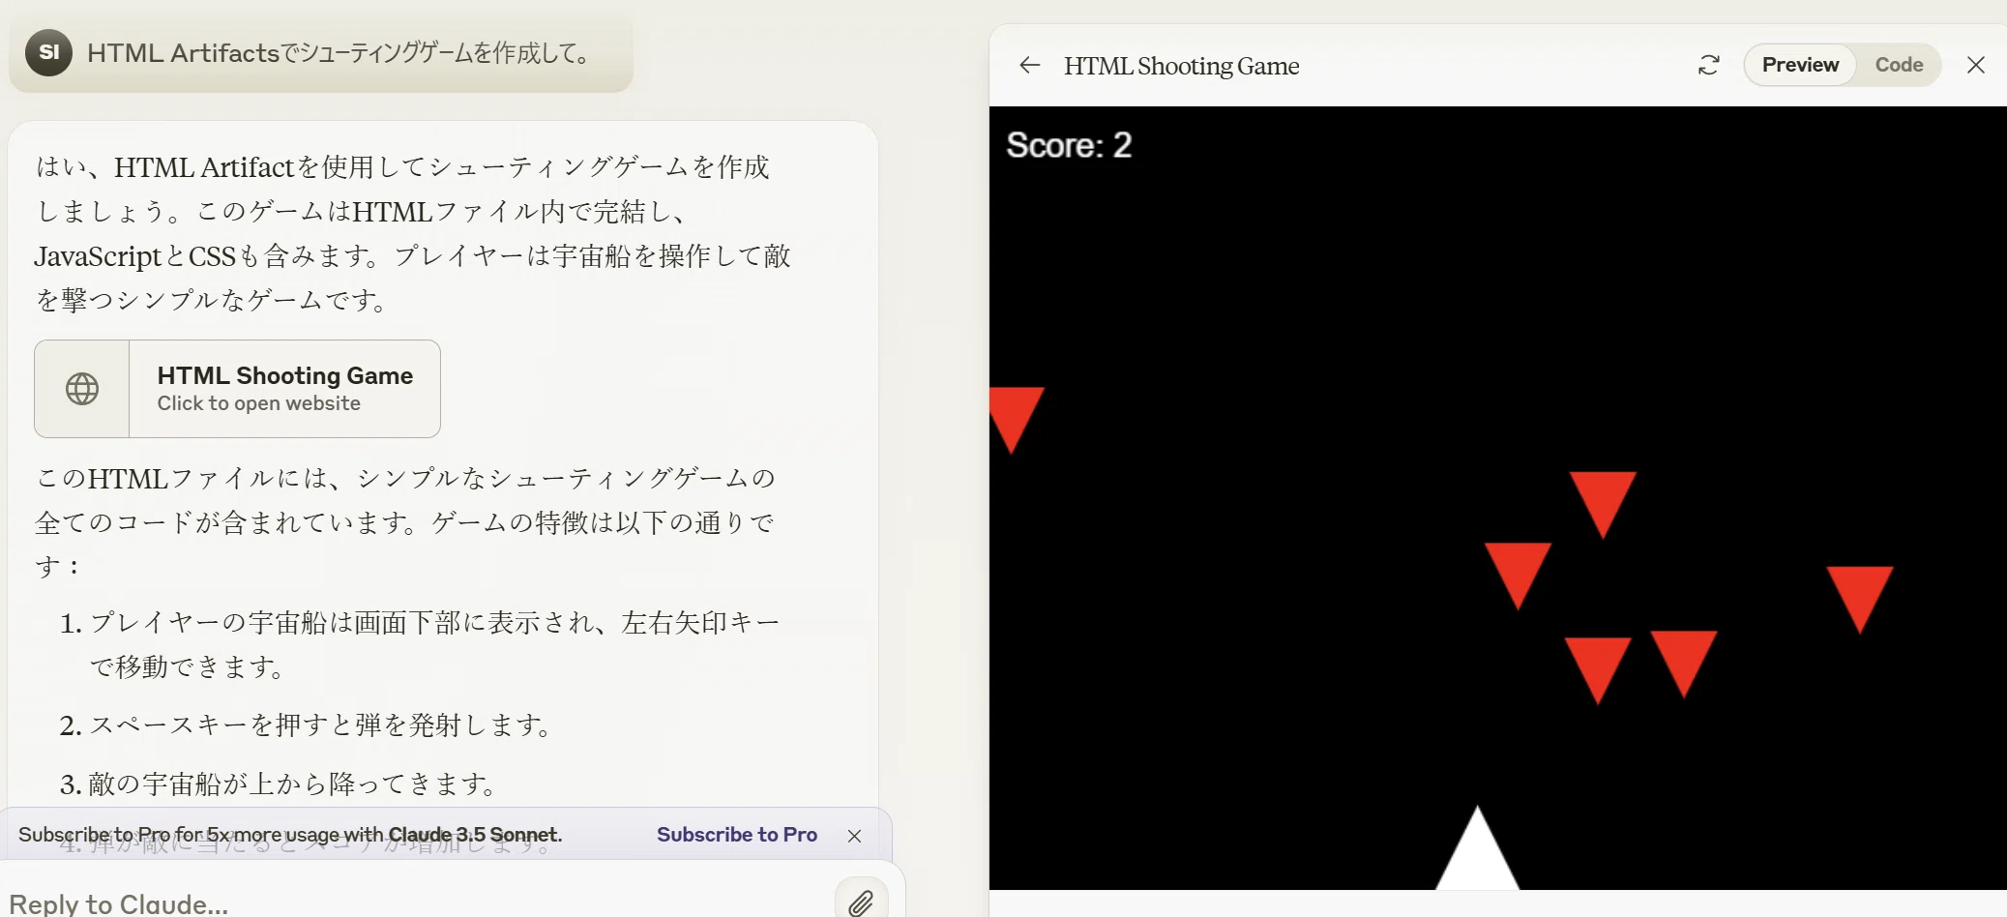Screen dimensions: 2007x917
Task: Click the SI user avatar
Action: [48, 52]
